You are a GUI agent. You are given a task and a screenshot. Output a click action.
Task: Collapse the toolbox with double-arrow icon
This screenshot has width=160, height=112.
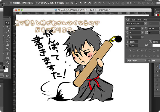(x=9, y=17)
